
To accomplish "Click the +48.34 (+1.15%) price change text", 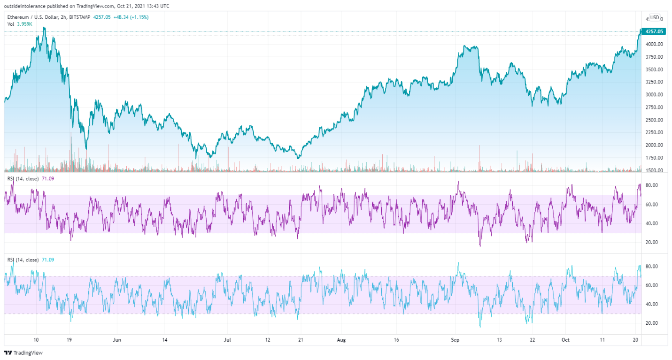I will click(x=131, y=17).
